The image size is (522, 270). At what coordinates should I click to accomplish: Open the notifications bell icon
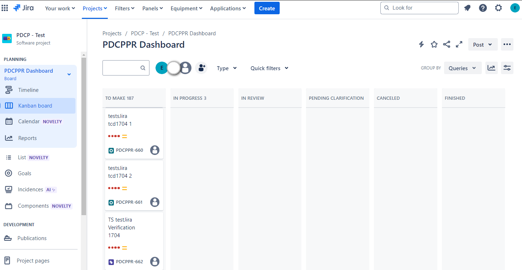467,7
